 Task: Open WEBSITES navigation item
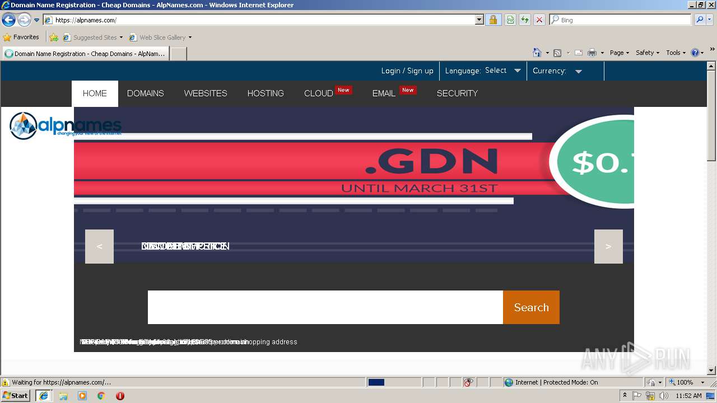point(206,93)
